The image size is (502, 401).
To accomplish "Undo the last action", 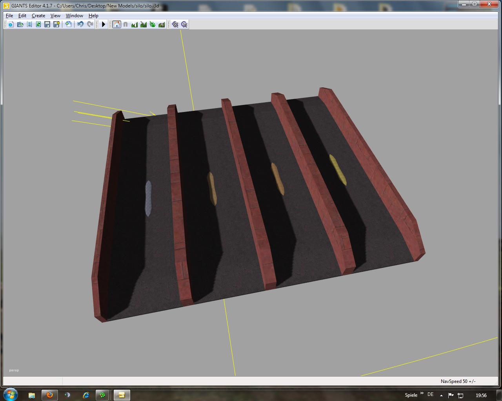I will click(80, 24).
